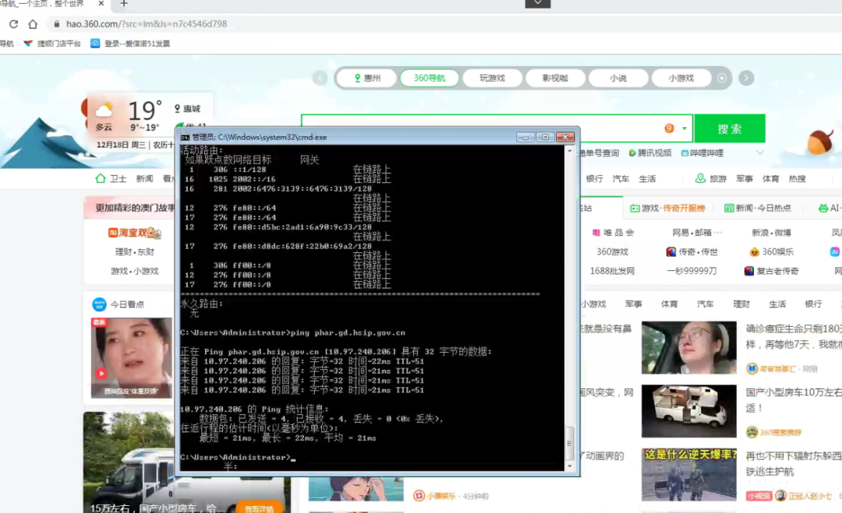Click the weather cloud-sun icon

pyautogui.click(x=104, y=111)
